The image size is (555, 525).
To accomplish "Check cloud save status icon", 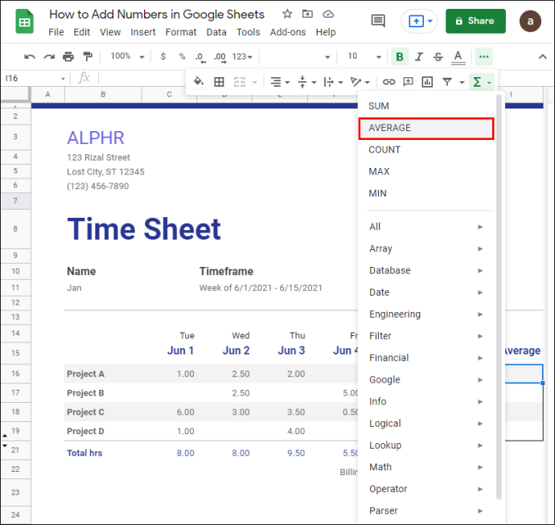I will coord(328,14).
